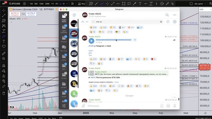Open Telegram folder settings sliders icon
The image size is (212, 119).
pos(64,106)
